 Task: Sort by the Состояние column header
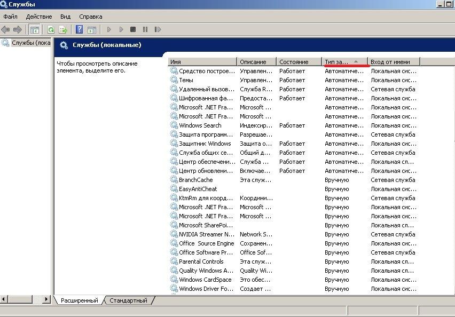click(299, 62)
